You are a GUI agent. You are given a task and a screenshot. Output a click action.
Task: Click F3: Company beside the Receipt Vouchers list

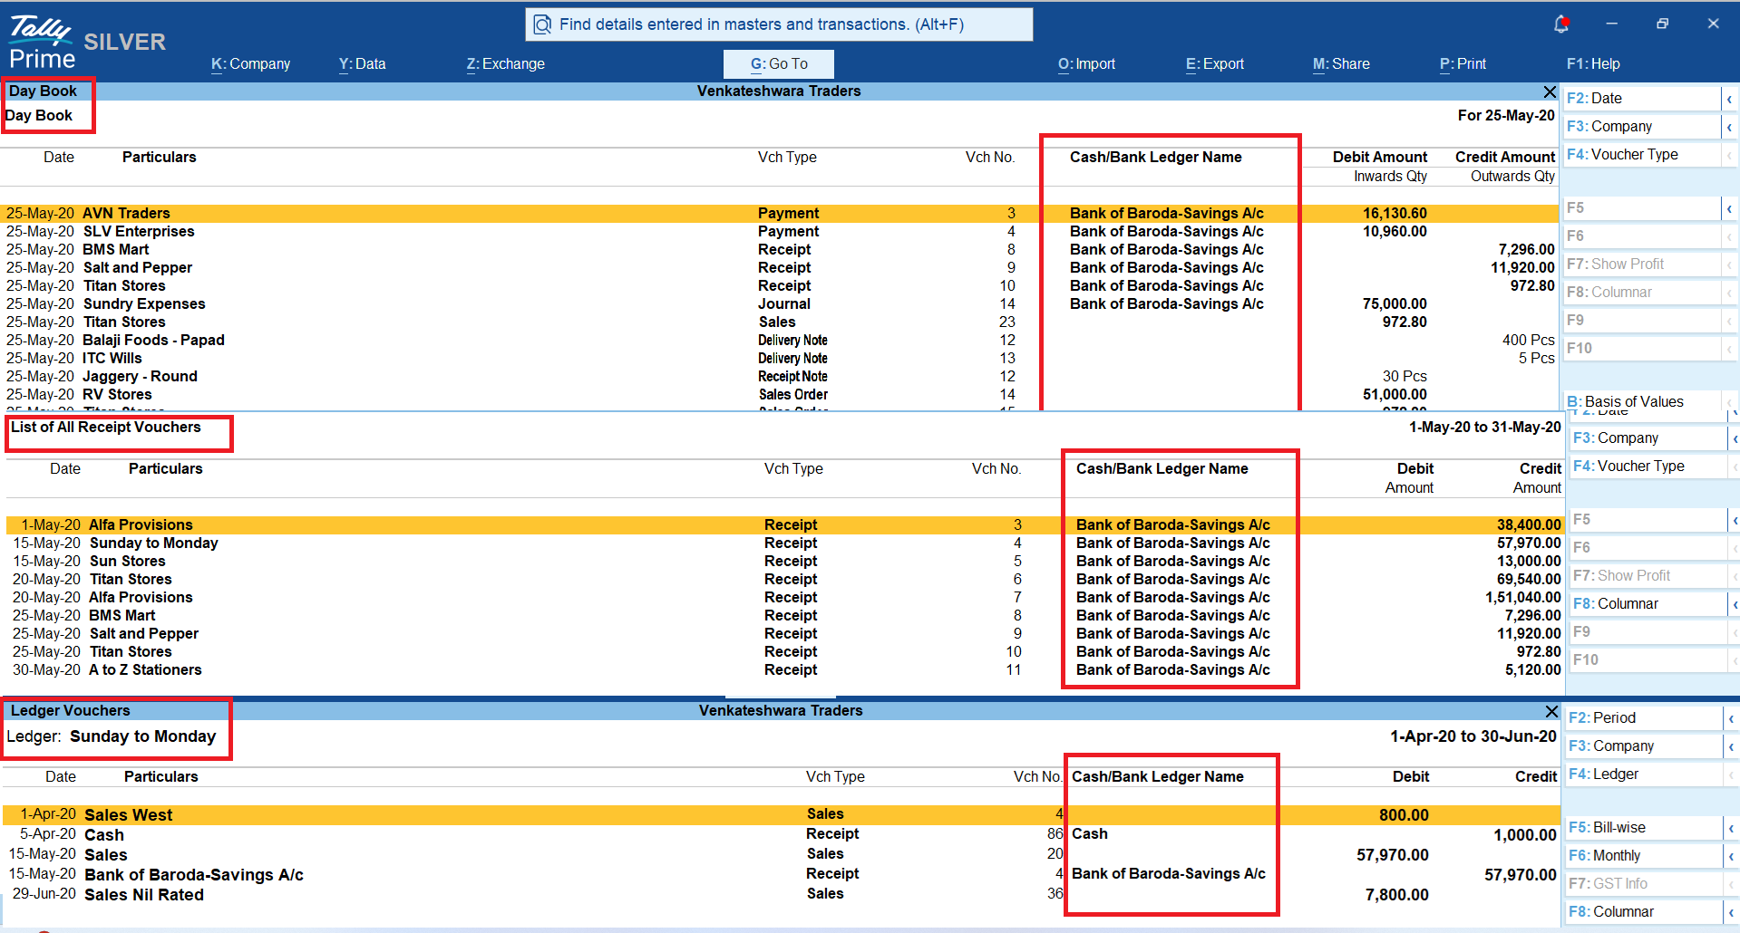pos(1648,438)
